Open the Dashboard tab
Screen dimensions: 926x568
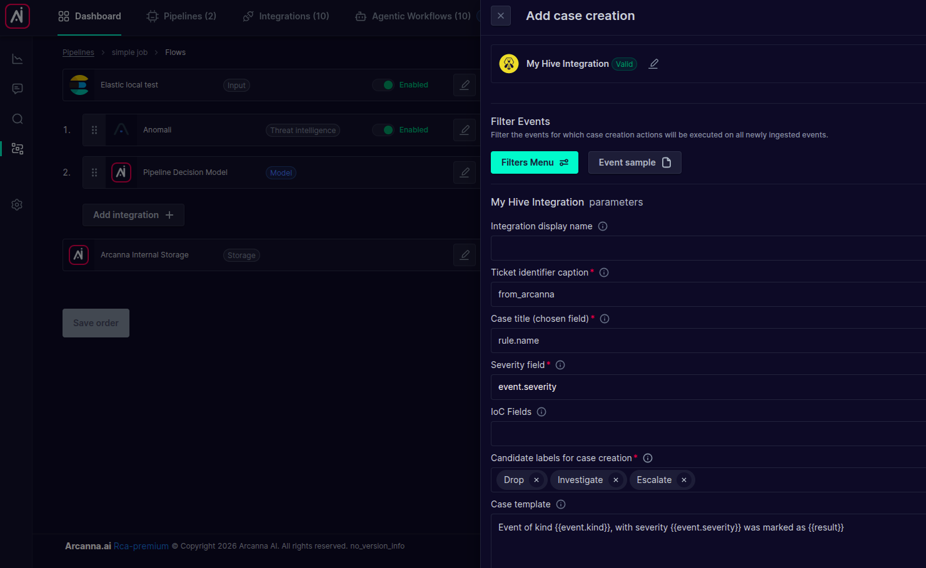tap(89, 16)
